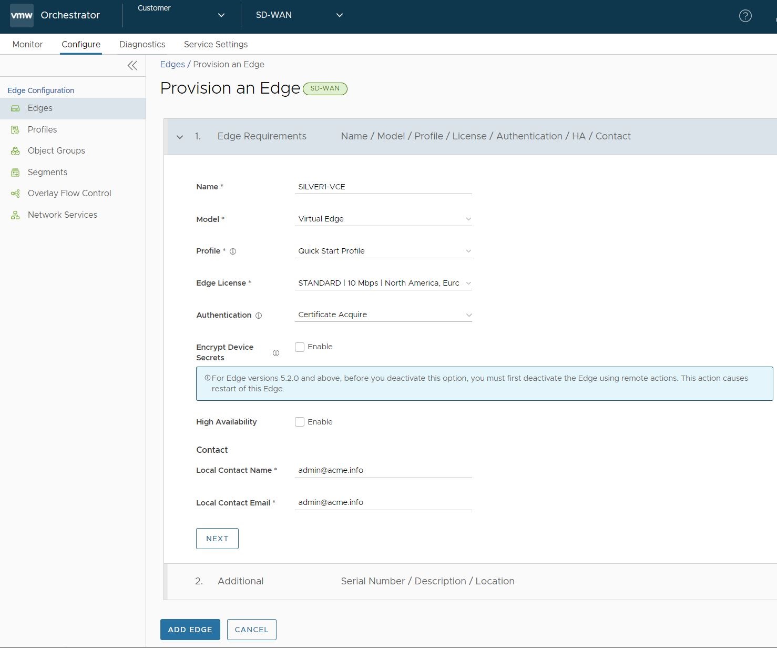Select Network Services in sidebar

click(x=73, y=215)
